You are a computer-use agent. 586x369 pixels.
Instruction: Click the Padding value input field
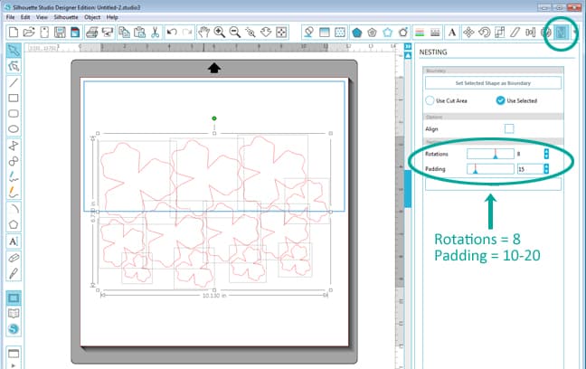(528, 169)
